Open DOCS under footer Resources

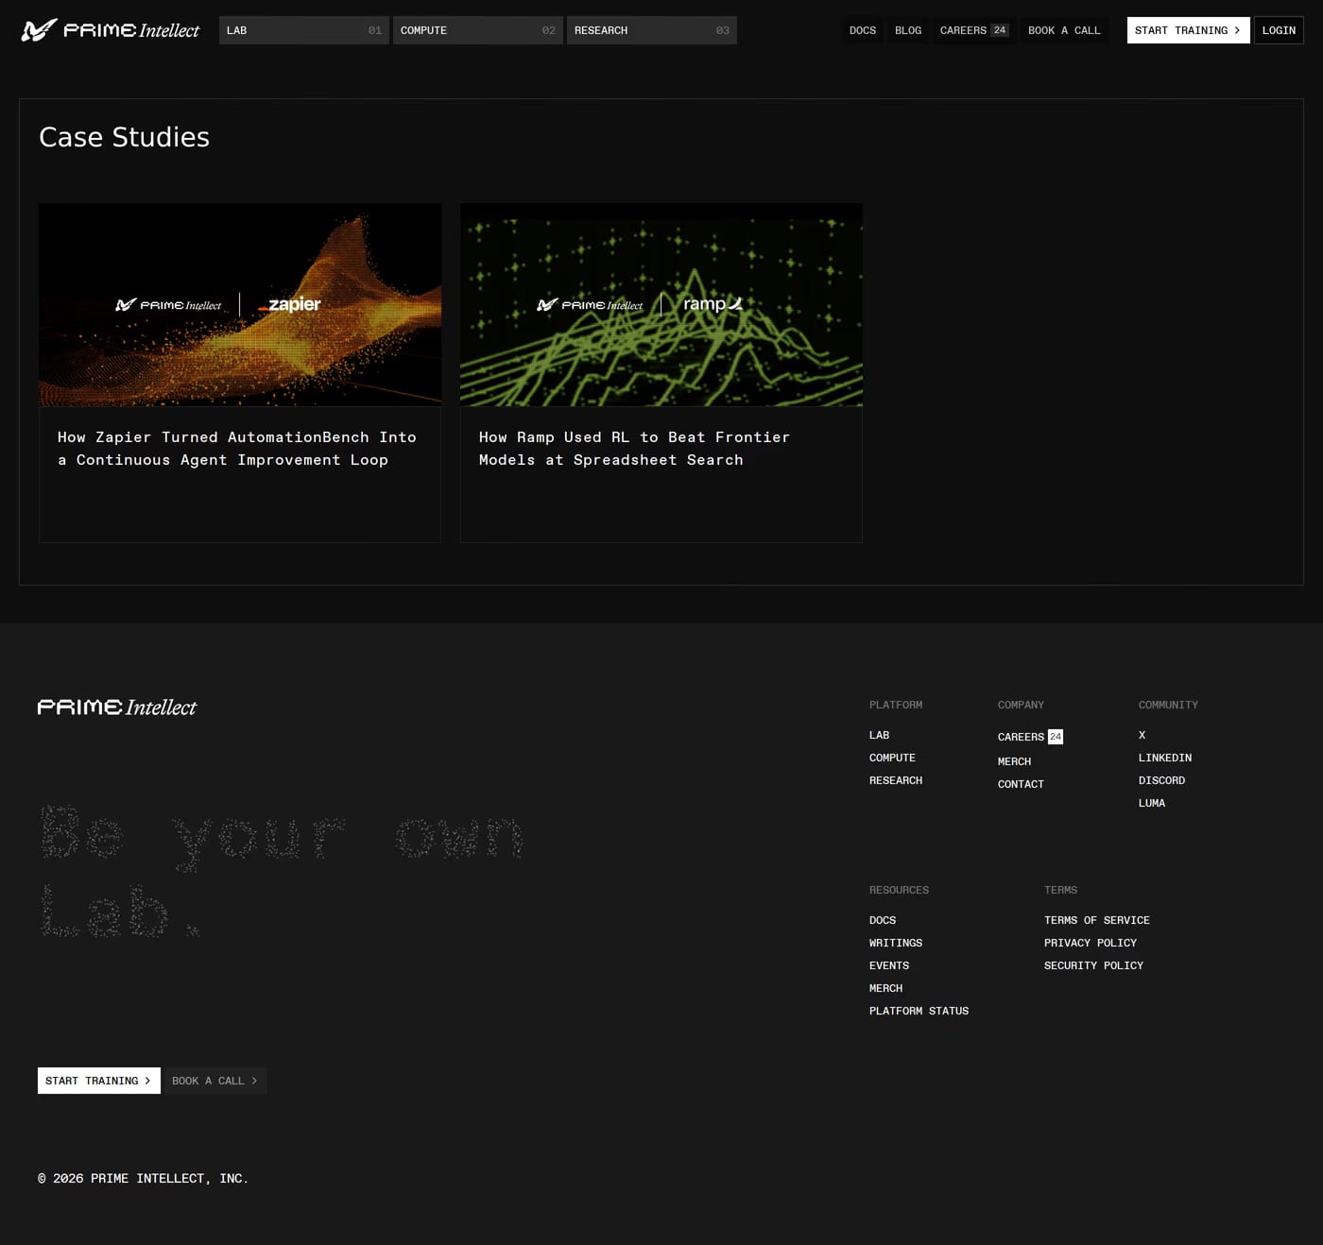[x=883, y=920]
